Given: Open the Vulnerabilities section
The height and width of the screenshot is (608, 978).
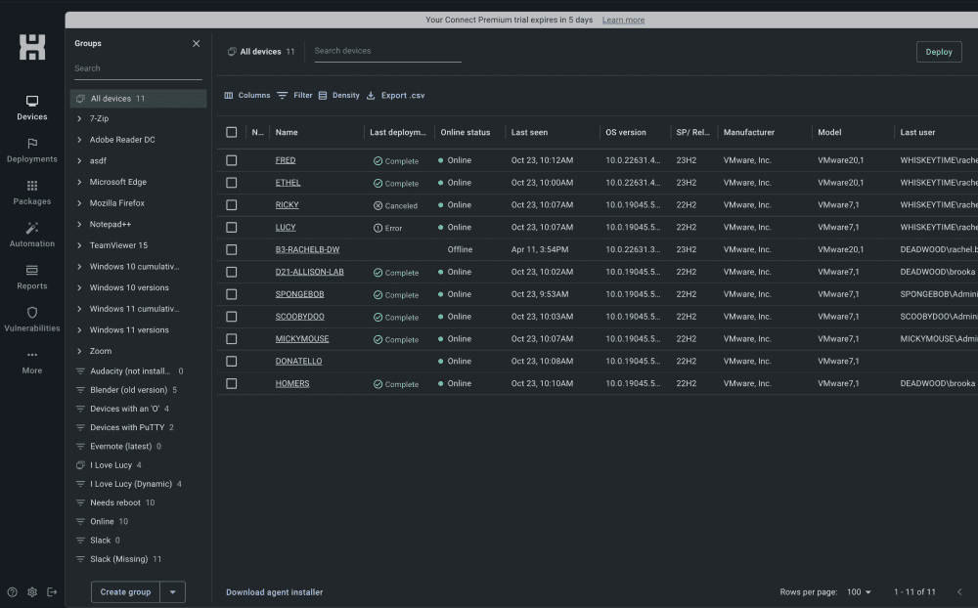Looking at the screenshot, I should click(x=32, y=320).
